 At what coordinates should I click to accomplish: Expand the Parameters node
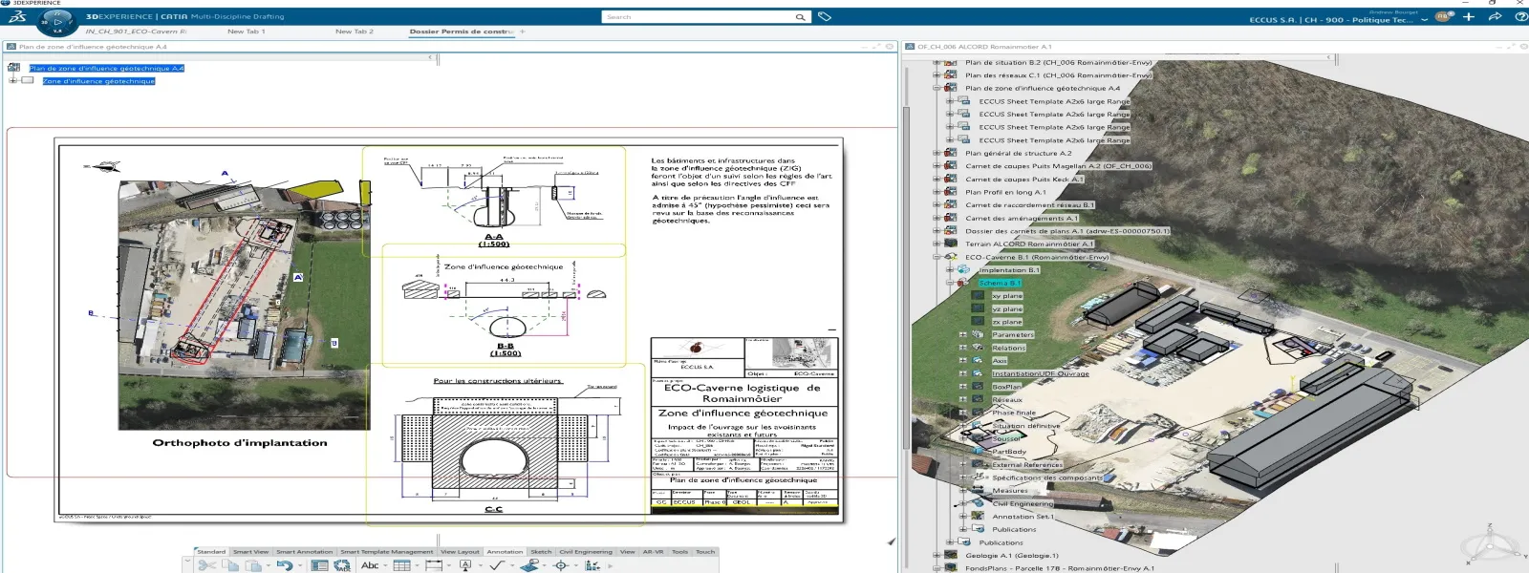click(963, 334)
